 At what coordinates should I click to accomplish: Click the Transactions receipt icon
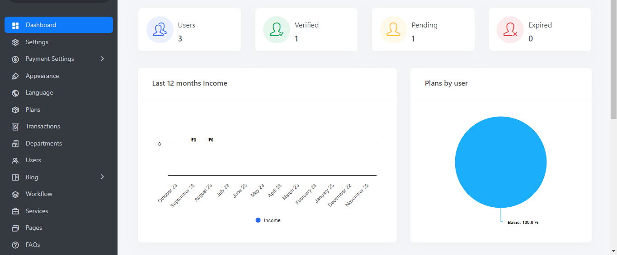(15, 127)
